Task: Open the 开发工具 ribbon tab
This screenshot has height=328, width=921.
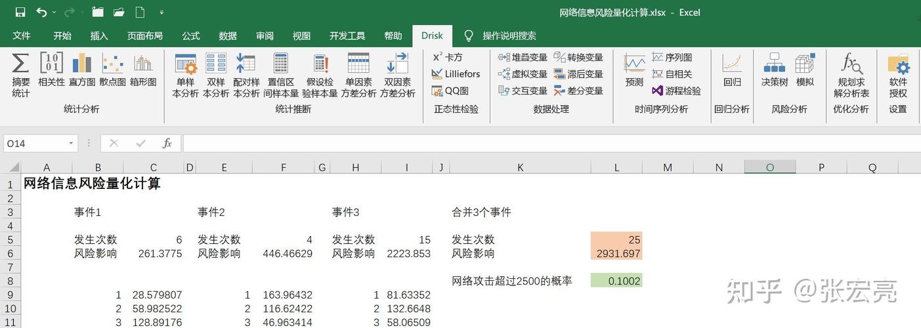Action: pos(347,35)
